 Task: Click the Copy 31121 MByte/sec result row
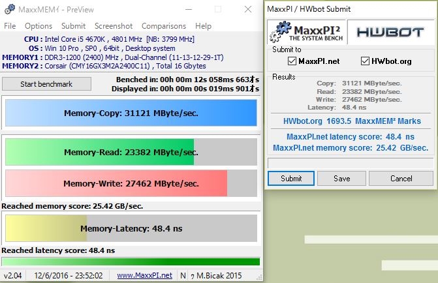pos(359,83)
